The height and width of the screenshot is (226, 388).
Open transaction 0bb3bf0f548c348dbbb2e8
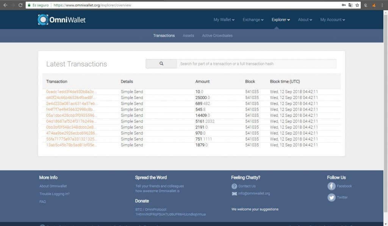tap(71, 127)
